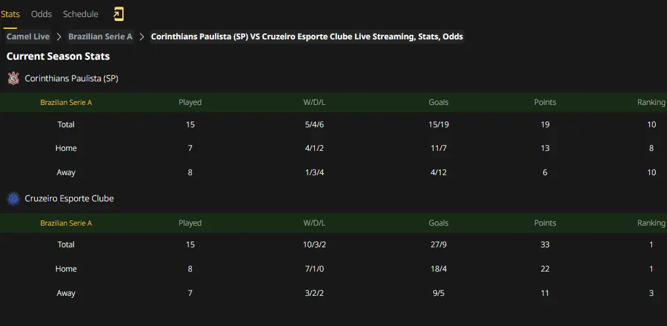Click Brazilian Serie A header in Corinthians table
This screenshot has width=667, height=326.
click(66, 102)
